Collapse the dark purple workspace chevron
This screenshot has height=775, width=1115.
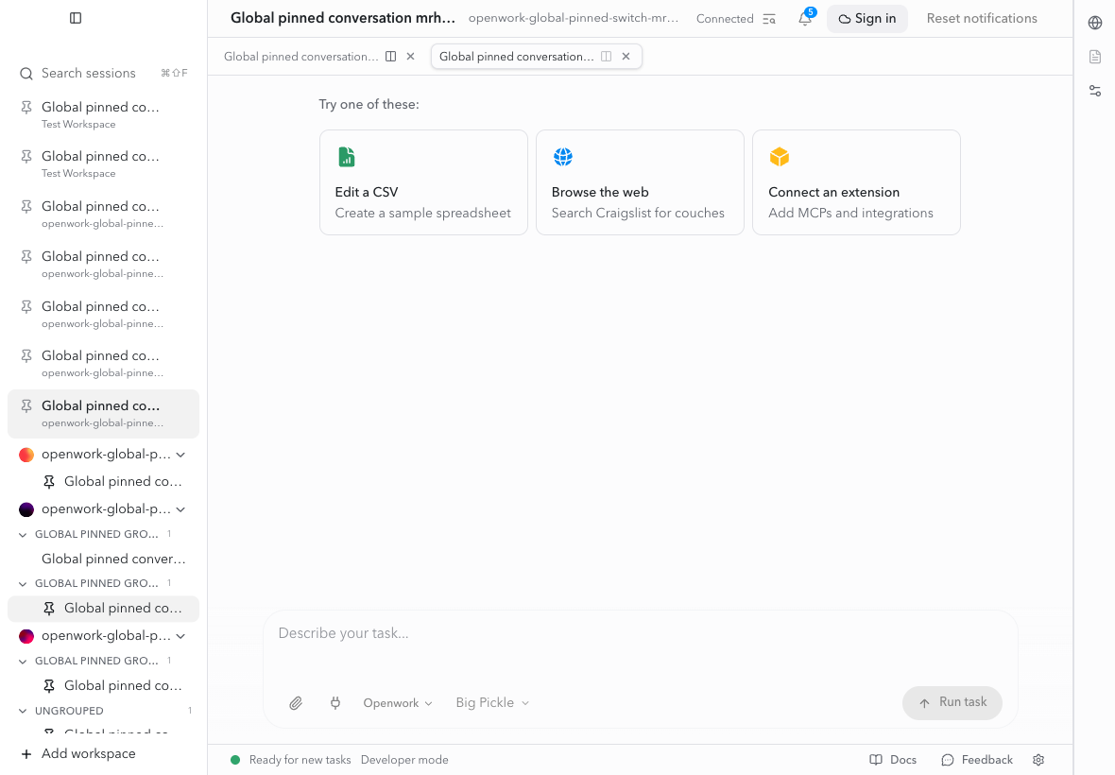pos(180,509)
